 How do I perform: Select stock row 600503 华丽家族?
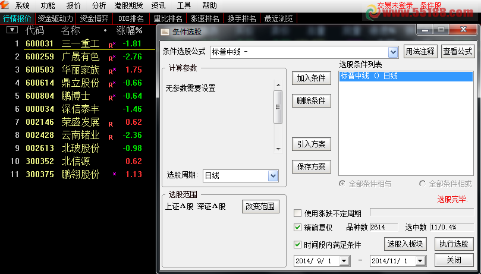tap(78, 70)
